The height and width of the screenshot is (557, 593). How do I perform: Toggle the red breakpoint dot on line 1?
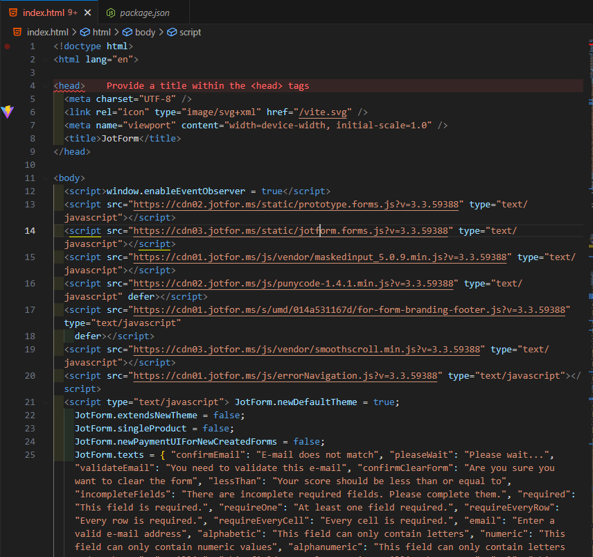(7, 46)
